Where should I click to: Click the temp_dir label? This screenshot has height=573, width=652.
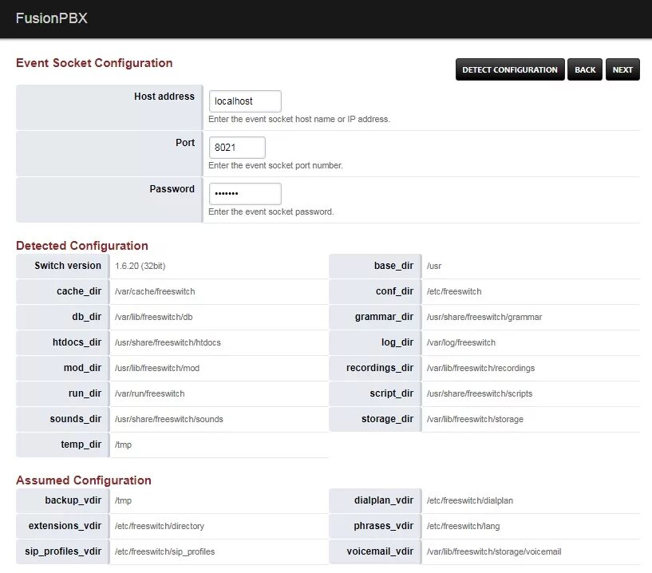(x=81, y=445)
